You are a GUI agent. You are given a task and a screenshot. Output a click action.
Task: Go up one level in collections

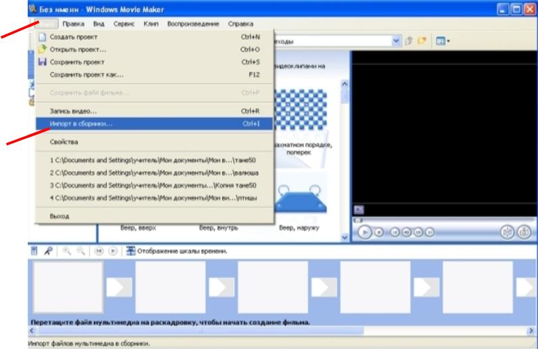click(408, 41)
